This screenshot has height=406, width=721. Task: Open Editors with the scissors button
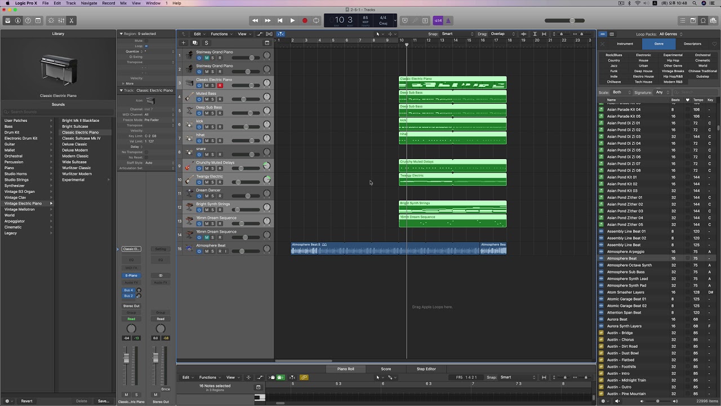(72, 21)
